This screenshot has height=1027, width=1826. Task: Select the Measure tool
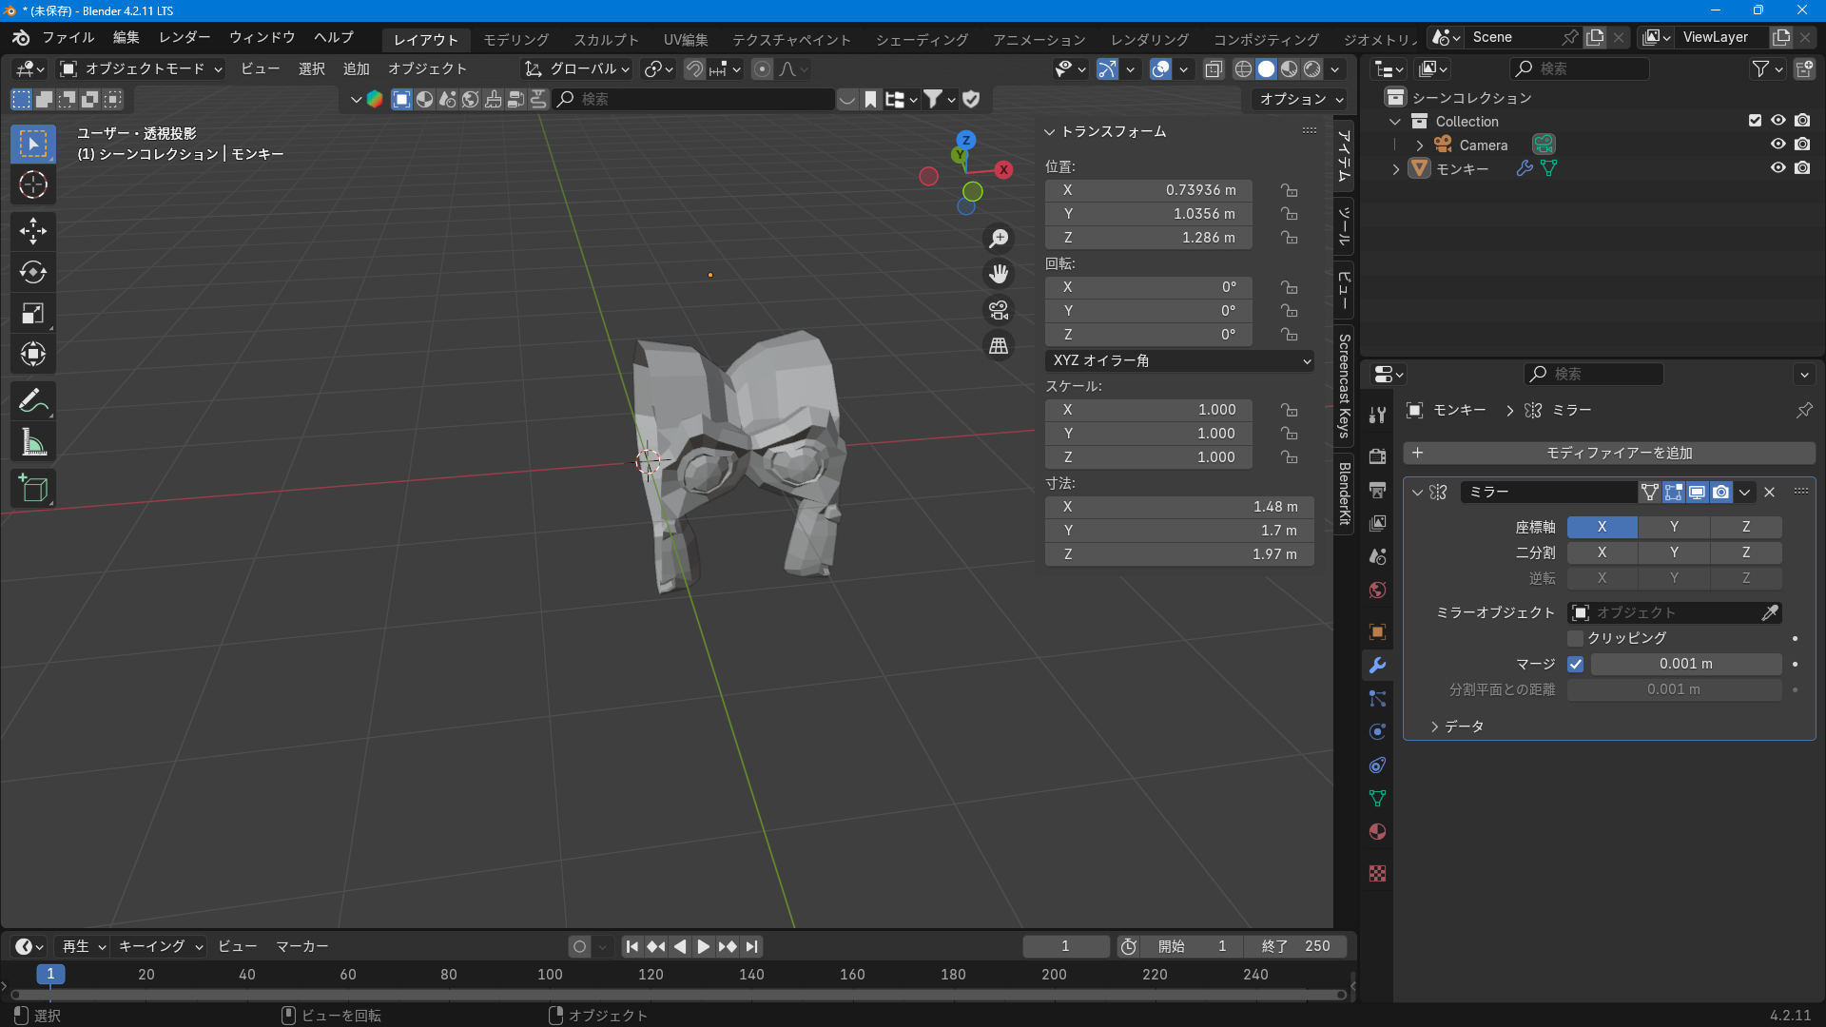pyautogui.click(x=33, y=442)
